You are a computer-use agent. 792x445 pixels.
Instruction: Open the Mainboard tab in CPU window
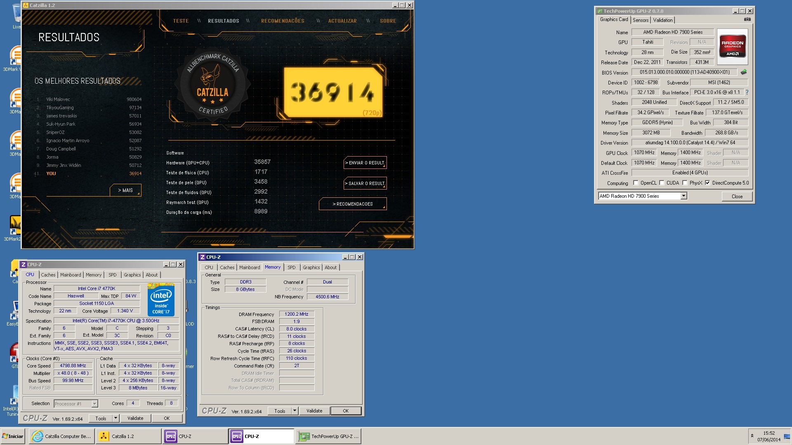[71, 275]
